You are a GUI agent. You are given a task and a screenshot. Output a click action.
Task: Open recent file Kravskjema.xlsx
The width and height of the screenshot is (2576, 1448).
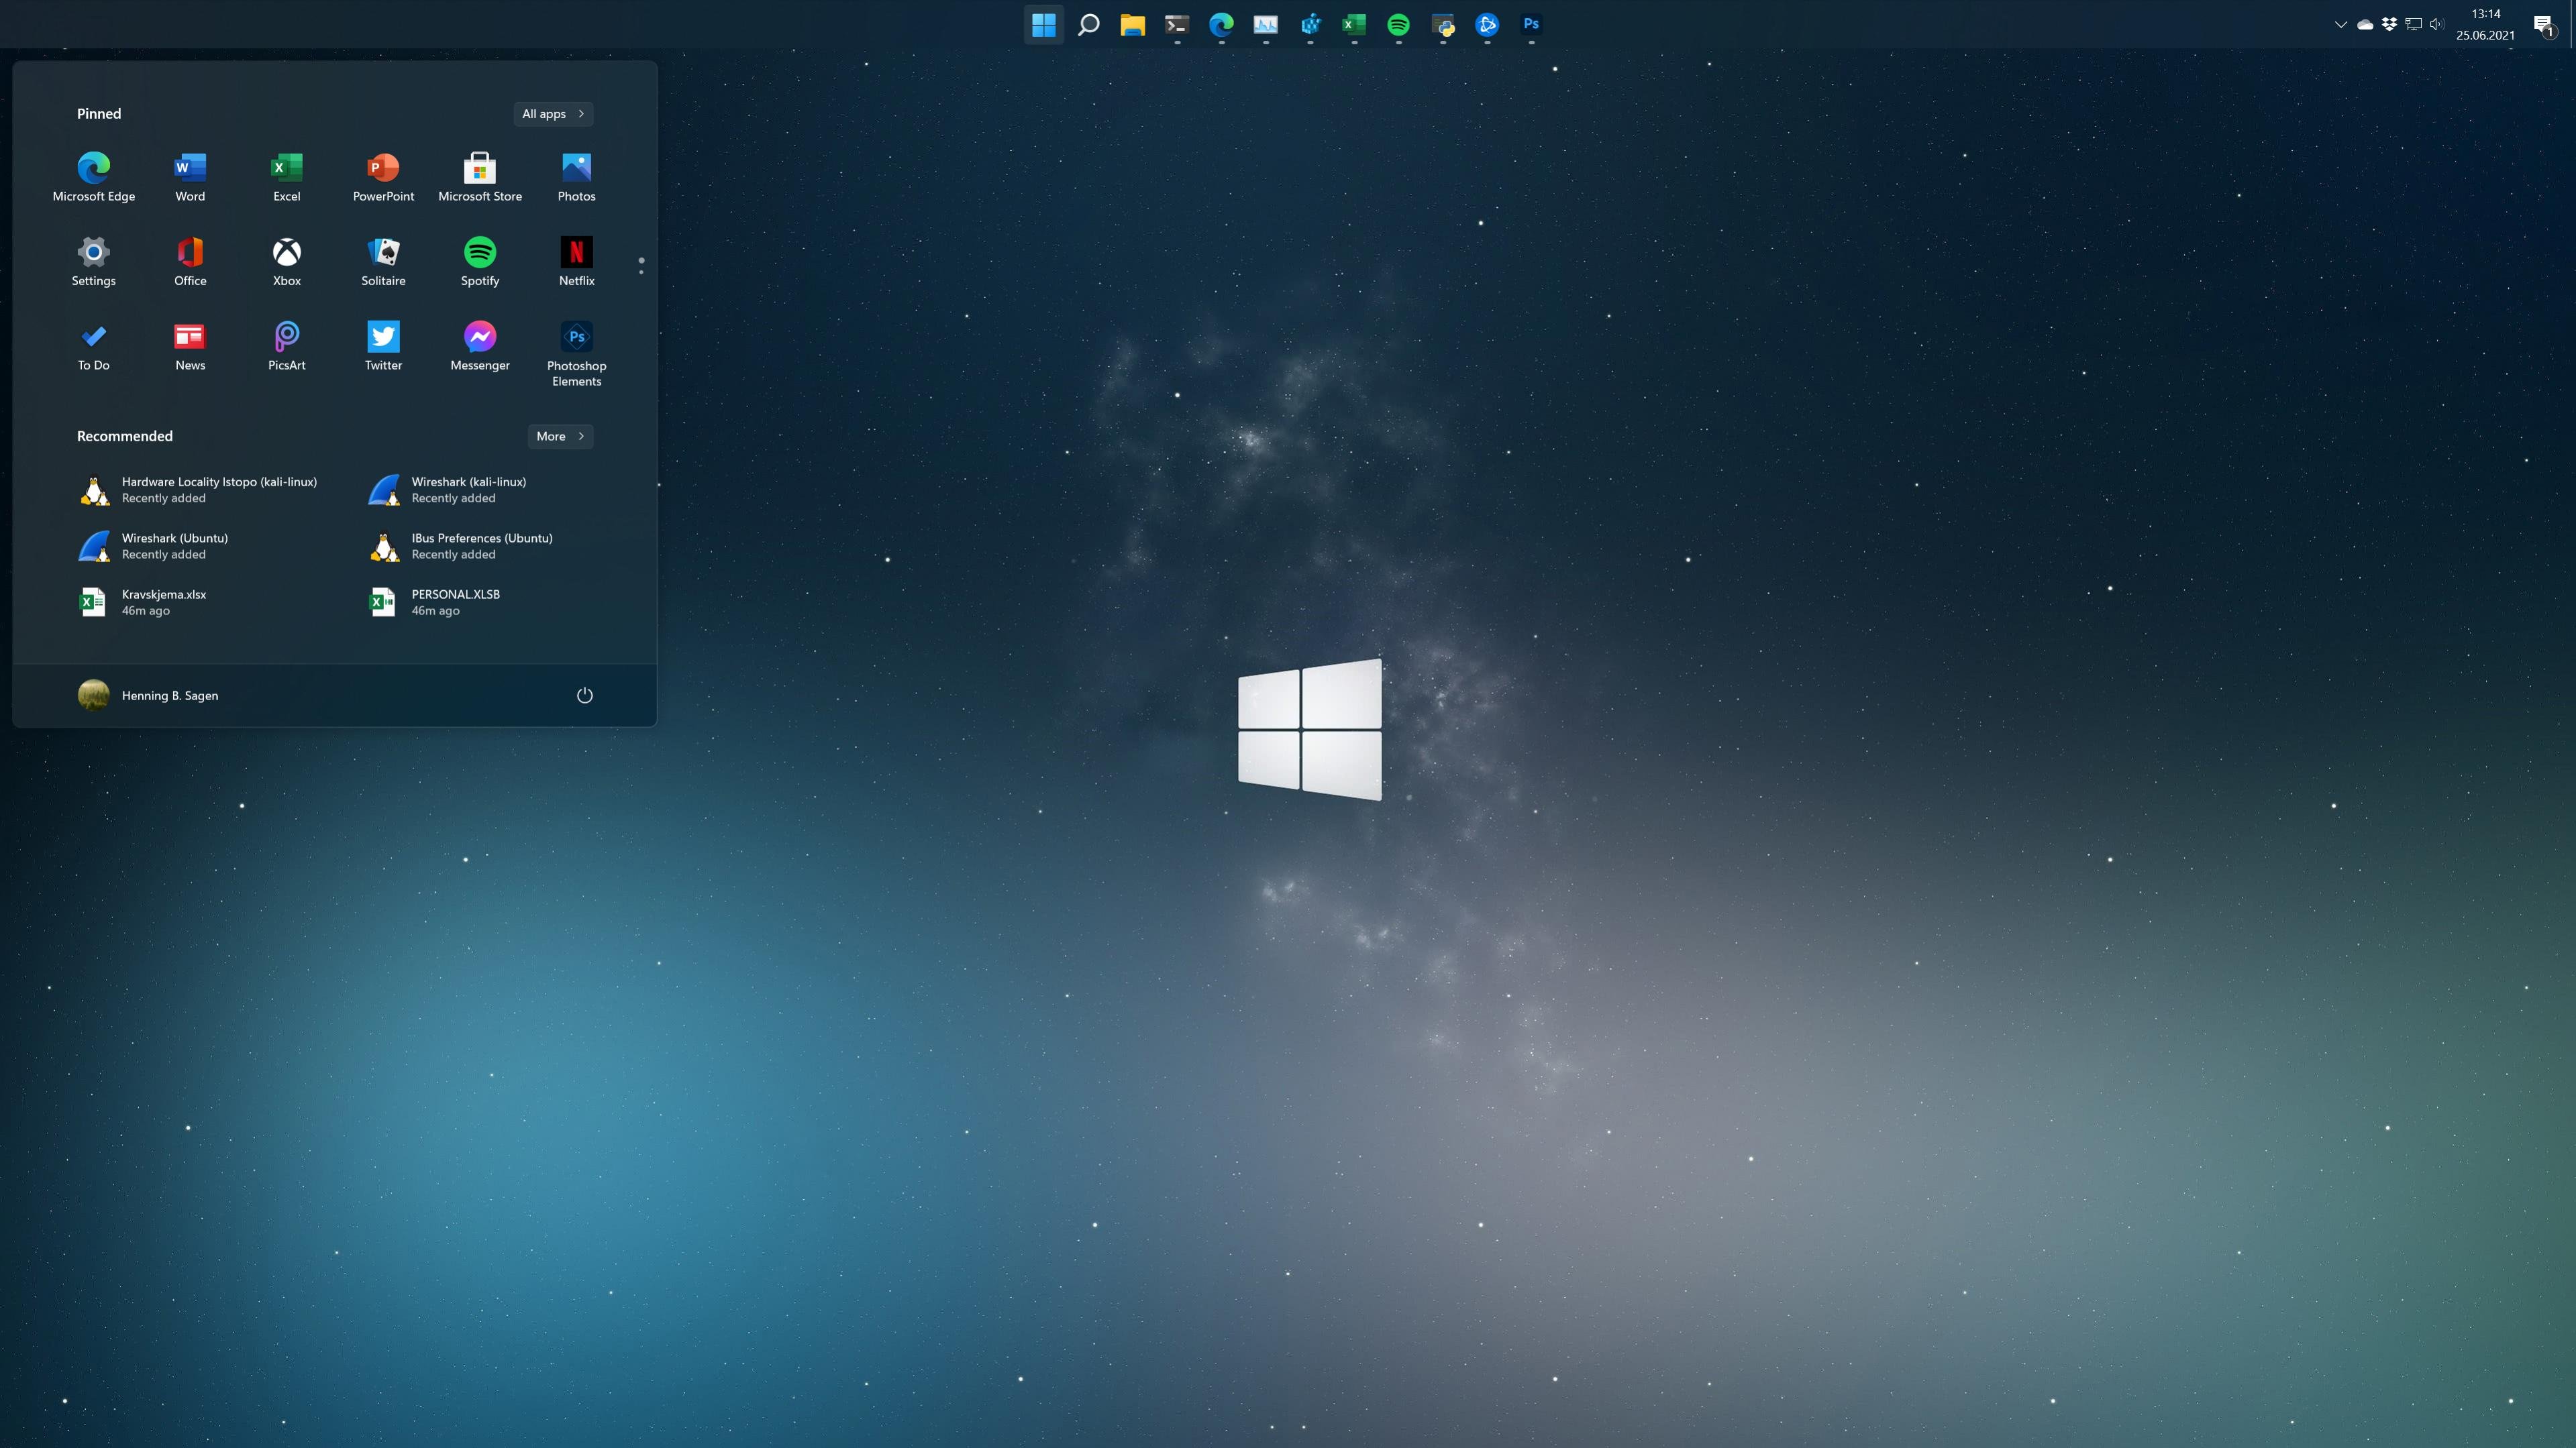142,602
